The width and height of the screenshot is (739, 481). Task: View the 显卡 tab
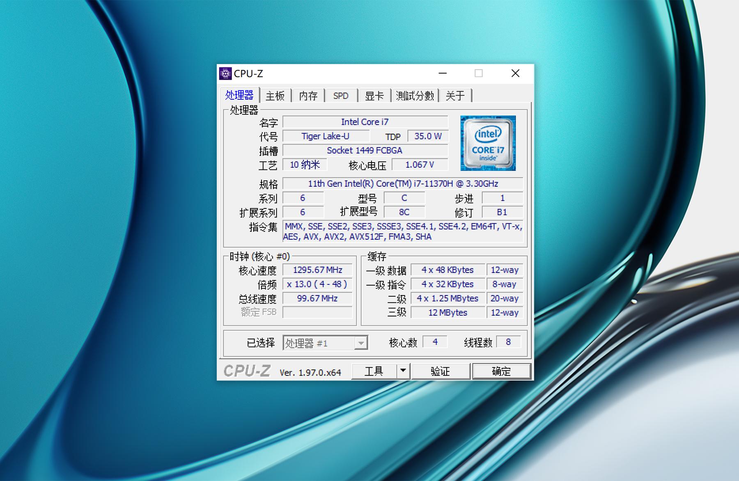point(374,96)
